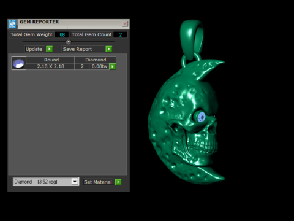Click the '2.18 X 2.18' size cell

tap(50, 66)
